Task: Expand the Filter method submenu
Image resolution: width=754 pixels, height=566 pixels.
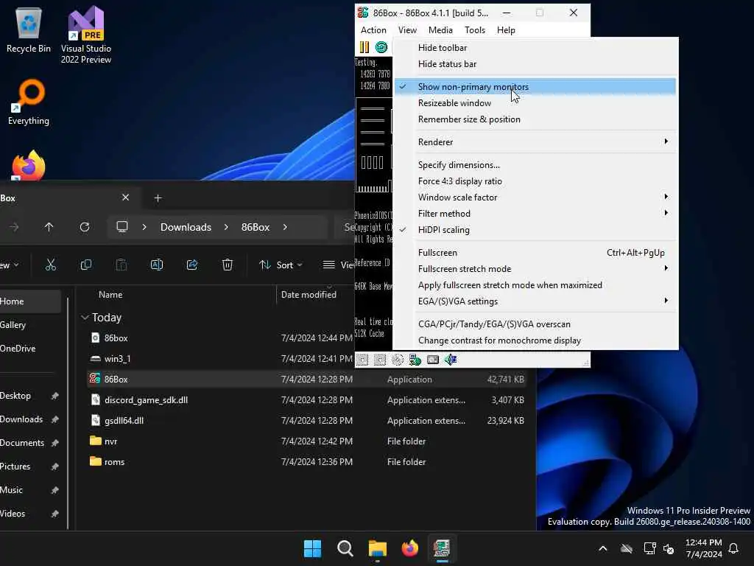Action: pos(535,213)
